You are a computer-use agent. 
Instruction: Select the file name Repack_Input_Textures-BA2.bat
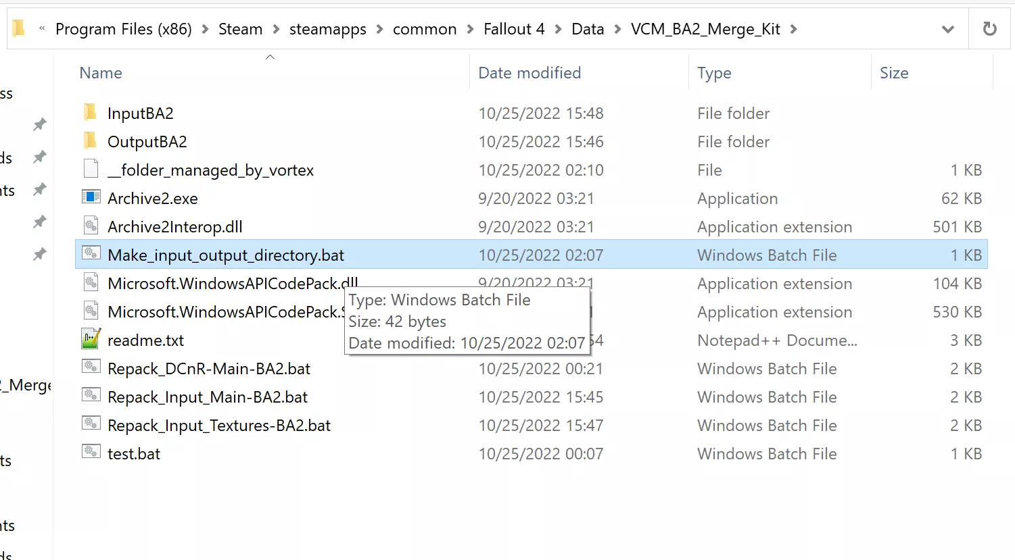point(219,425)
